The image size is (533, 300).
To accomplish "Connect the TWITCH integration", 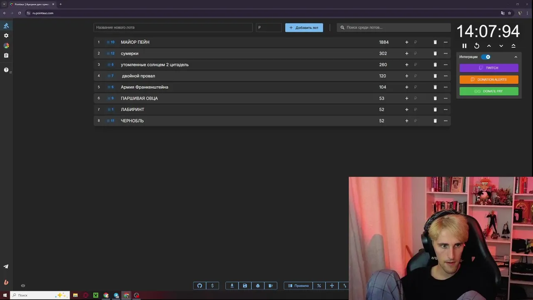I will (x=489, y=68).
